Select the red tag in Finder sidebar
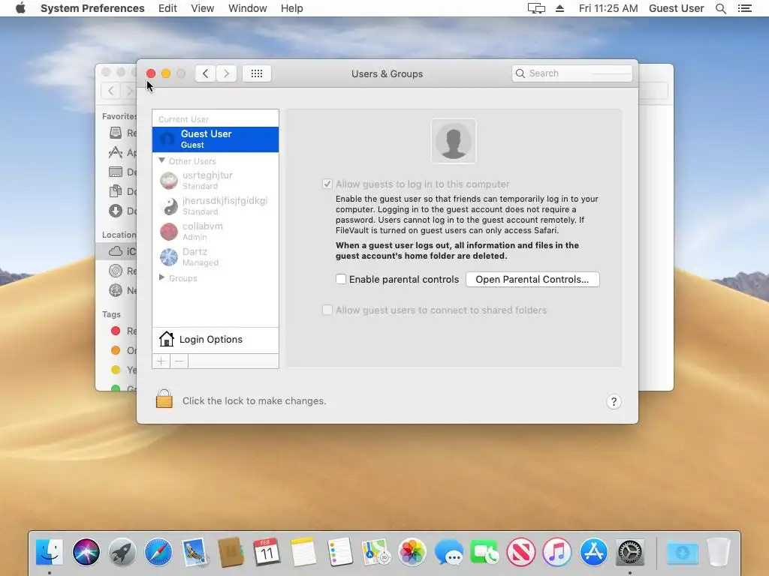This screenshot has height=576, width=769. (x=116, y=331)
